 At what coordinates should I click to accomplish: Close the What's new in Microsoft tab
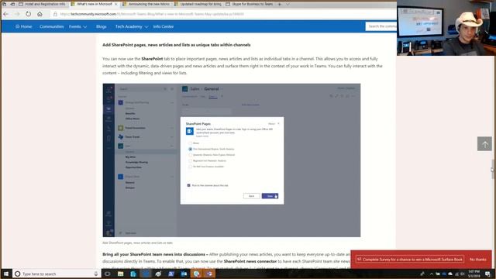point(115,4)
